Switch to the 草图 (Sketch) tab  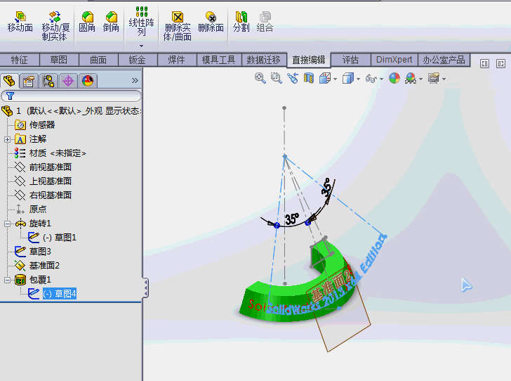[x=59, y=60]
